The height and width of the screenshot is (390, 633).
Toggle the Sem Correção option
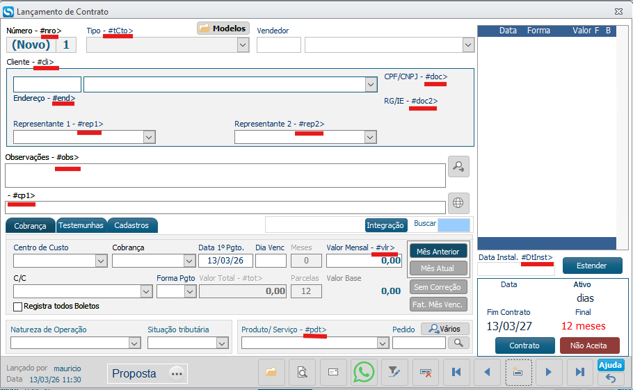point(438,286)
